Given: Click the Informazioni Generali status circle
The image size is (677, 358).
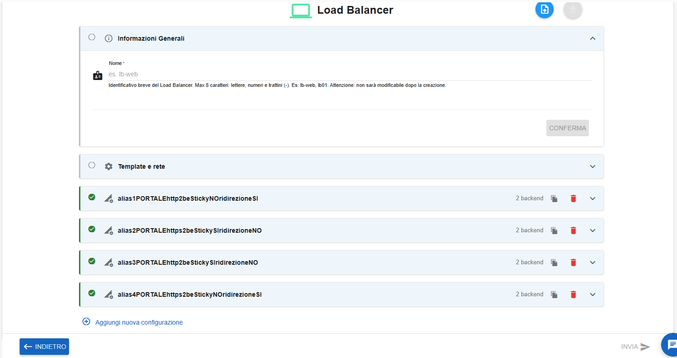Looking at the screenshot, I should pyautogui.click(x=92, y=37).
